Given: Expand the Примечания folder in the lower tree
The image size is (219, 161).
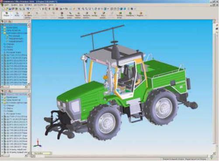Looking at the screenshot, I should (x=2, y=97).
